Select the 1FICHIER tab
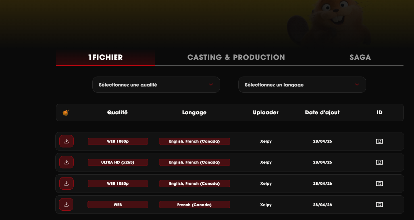This screenshot has height=220, width=414. (x=105, y=57)
